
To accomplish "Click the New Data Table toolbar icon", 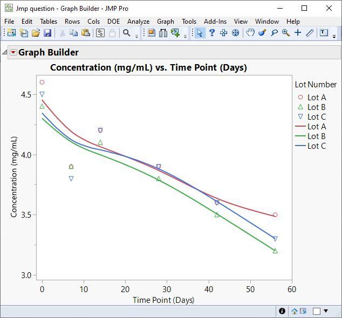I will (11, 33).
